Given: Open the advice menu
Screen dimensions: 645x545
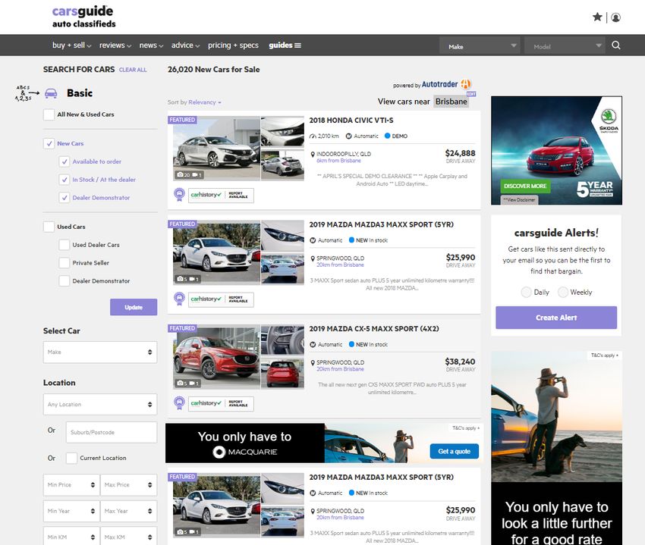Looking at the screenshot, I should (185, 45).
